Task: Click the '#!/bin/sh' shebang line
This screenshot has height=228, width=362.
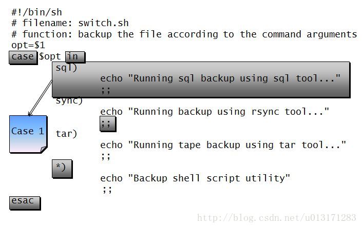Action: (36, 12)
